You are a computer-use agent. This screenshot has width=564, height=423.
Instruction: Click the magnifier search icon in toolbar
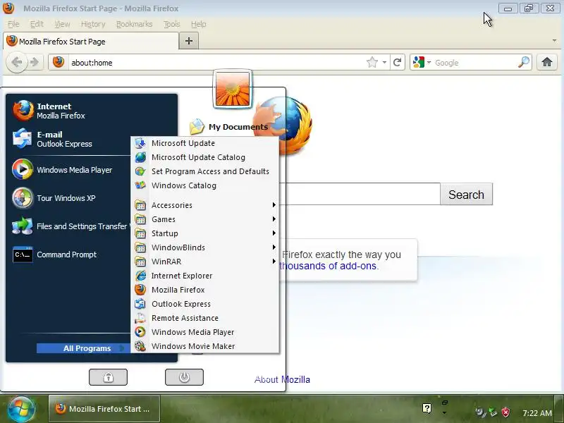524,63
